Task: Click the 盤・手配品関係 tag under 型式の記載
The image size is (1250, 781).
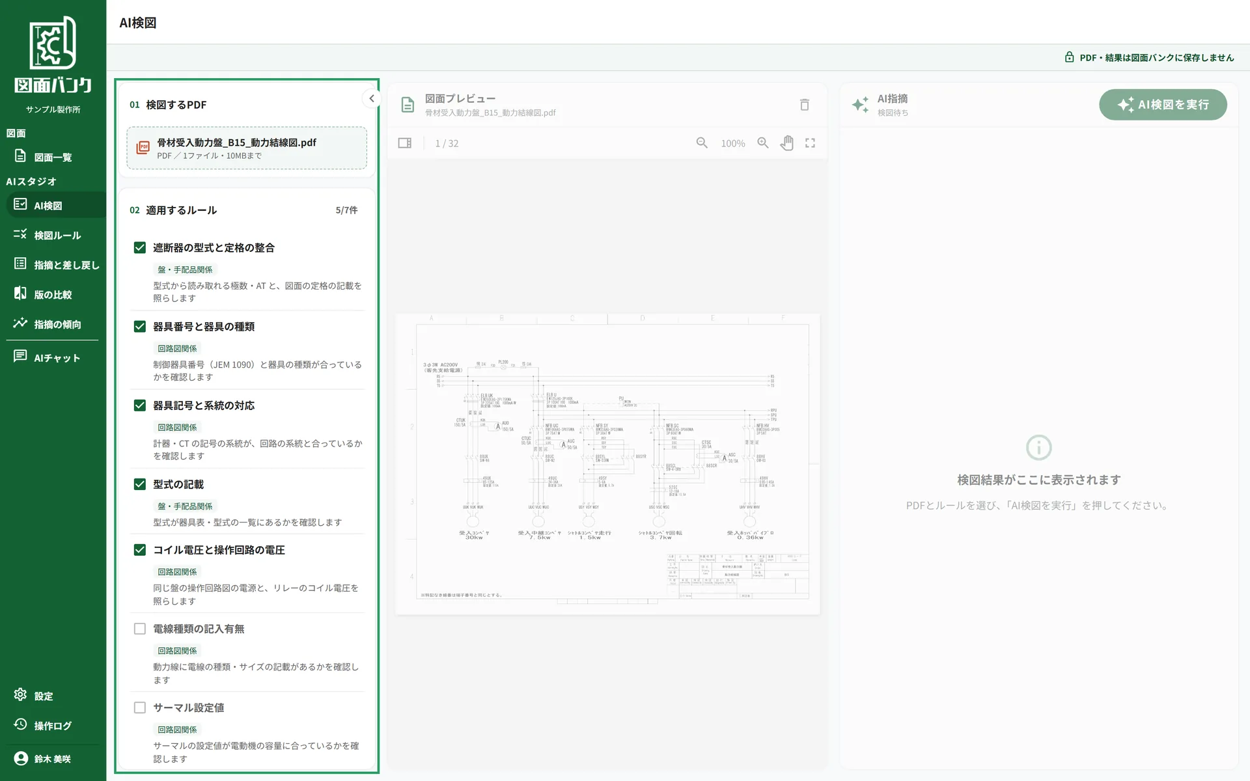Action: [x=185, y=506]
